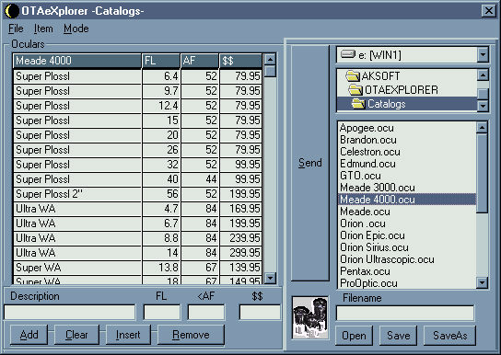Select Super Plossl row with FL 6.4
The image size is (501, 355).
click(137, 76)
